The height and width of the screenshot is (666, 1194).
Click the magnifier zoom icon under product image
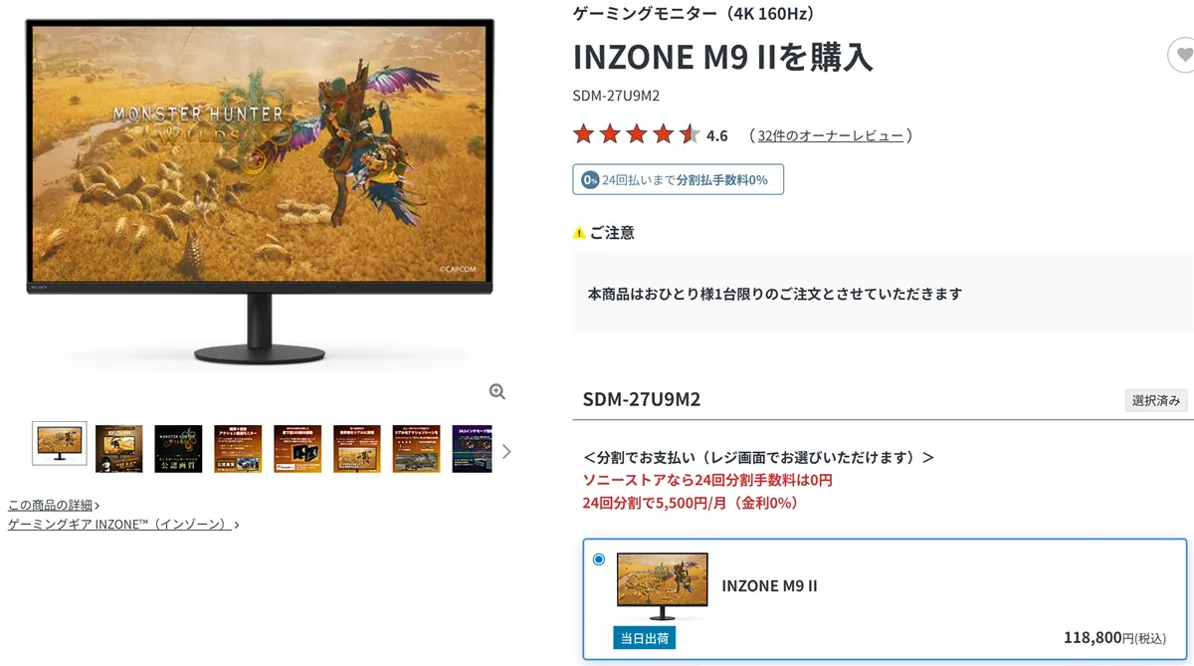[x=497, y=391]
